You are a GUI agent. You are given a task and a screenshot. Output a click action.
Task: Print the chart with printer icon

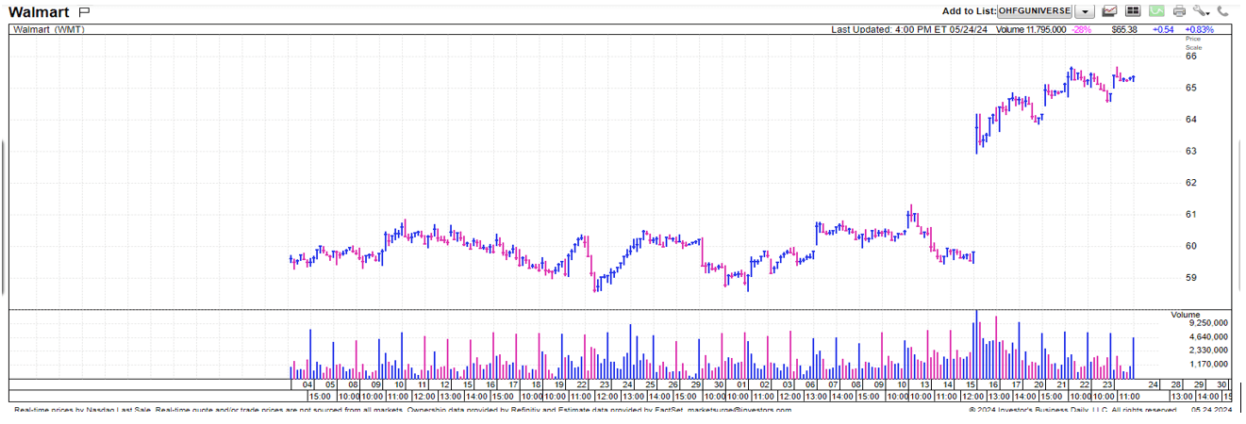pyautogui.click(x=1179, y=11)
